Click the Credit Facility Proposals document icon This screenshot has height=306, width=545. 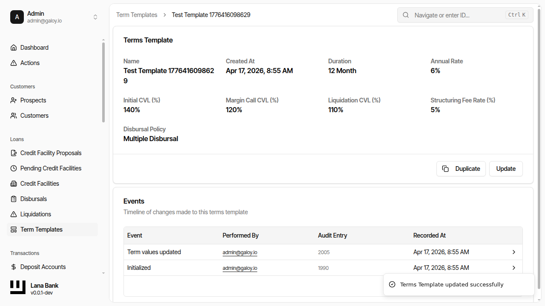coord(14,153)
